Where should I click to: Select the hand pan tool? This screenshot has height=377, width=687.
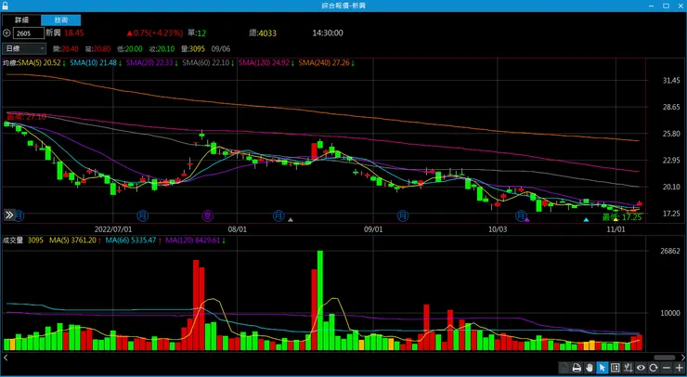pos(590,368)
